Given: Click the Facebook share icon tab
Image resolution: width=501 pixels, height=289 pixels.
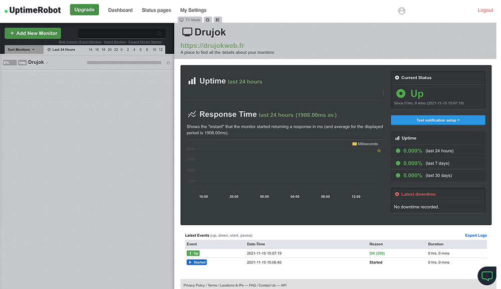Looking at the screenshot, I should (217, 20).
